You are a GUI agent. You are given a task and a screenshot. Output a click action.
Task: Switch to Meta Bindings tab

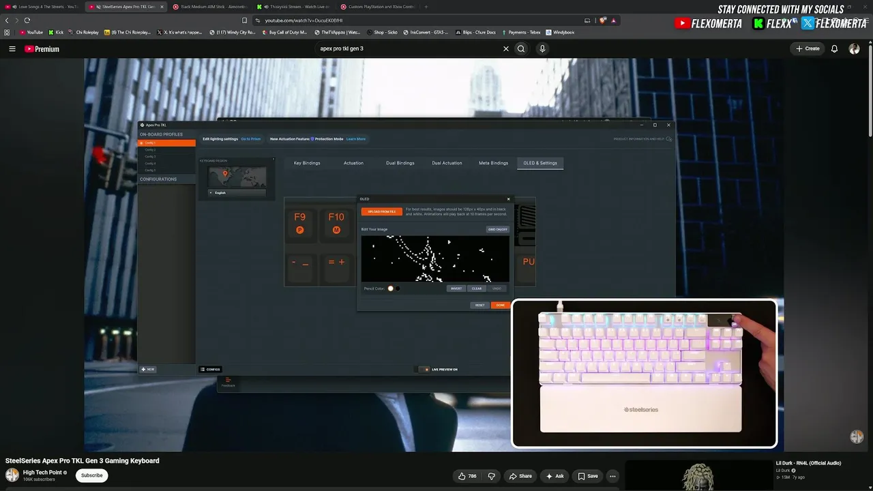493,163
